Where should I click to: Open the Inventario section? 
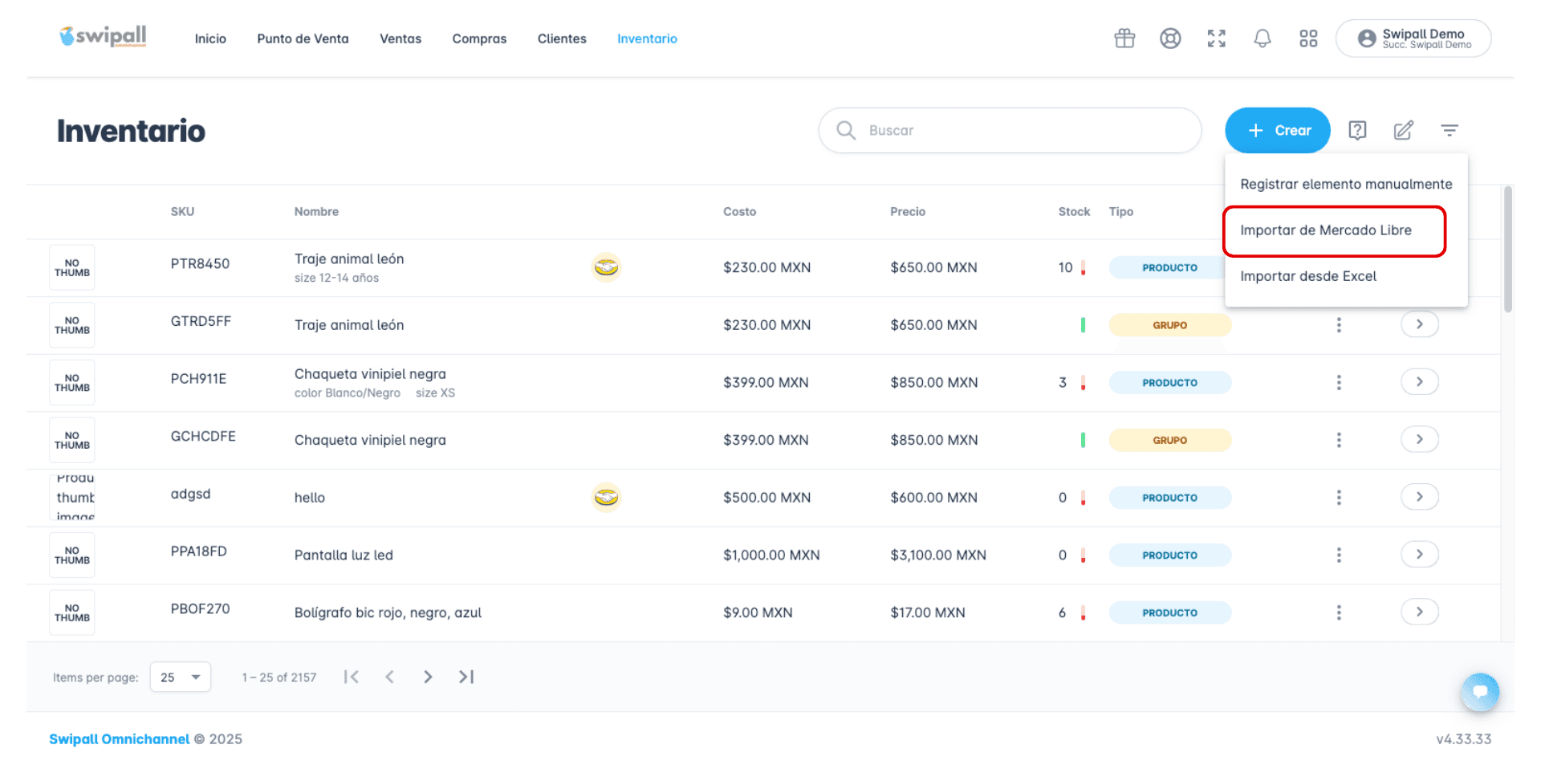point(647,39)
